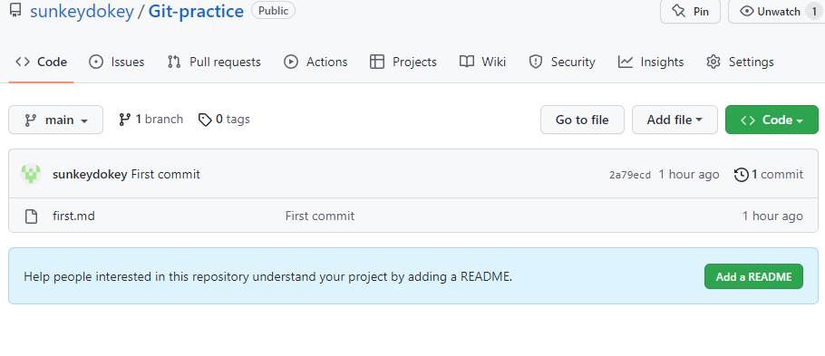
Task: Click the commit history clock icon
Action: tap(742, 174)
